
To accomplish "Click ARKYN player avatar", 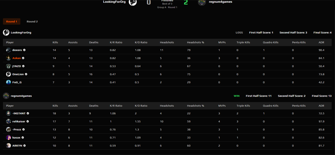I will 9,146.
